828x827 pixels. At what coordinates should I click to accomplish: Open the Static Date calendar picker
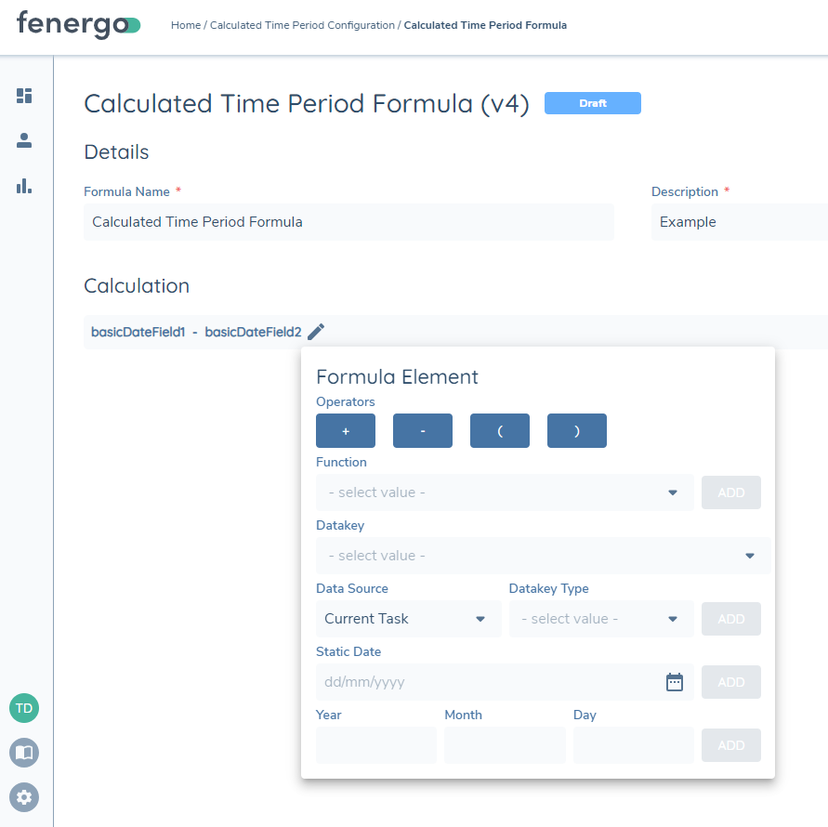[x=675, y=682]
